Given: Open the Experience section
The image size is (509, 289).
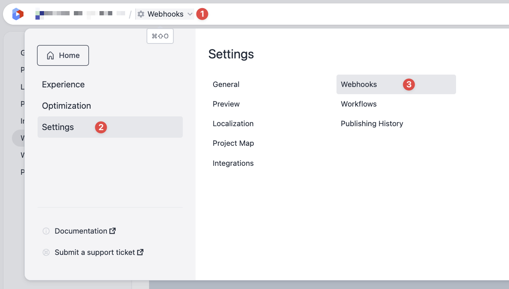Looking at the screenshot, I should 63,84.
